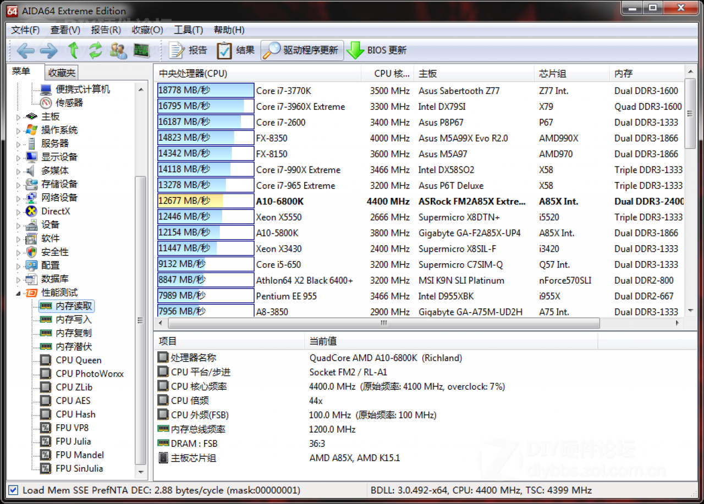Select the 内存复制 benchmark
The height and width of the screenshot is (504, 704).
click(x=74, y=333)
